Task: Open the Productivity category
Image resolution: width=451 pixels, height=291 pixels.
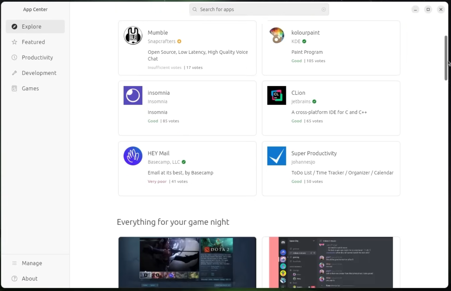Action: 35,57
